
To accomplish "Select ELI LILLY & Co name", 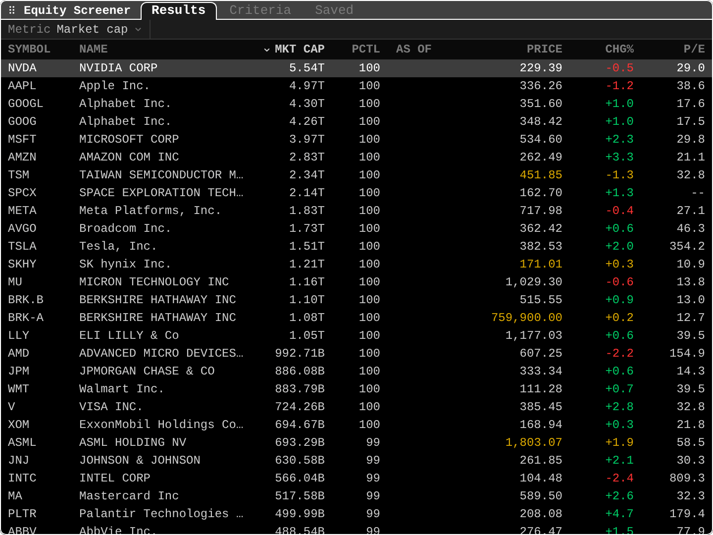I will (x=129, y=335).
